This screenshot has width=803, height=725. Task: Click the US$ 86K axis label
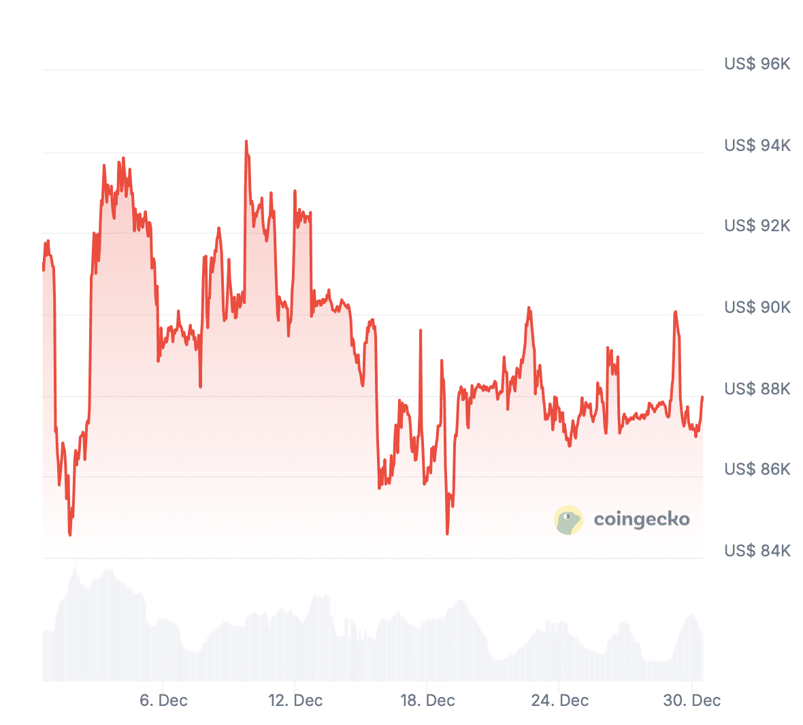pos(757,469)
